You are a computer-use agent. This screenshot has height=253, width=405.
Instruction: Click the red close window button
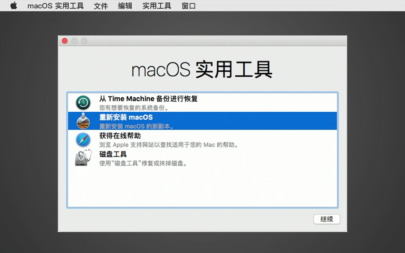[64, 41]
